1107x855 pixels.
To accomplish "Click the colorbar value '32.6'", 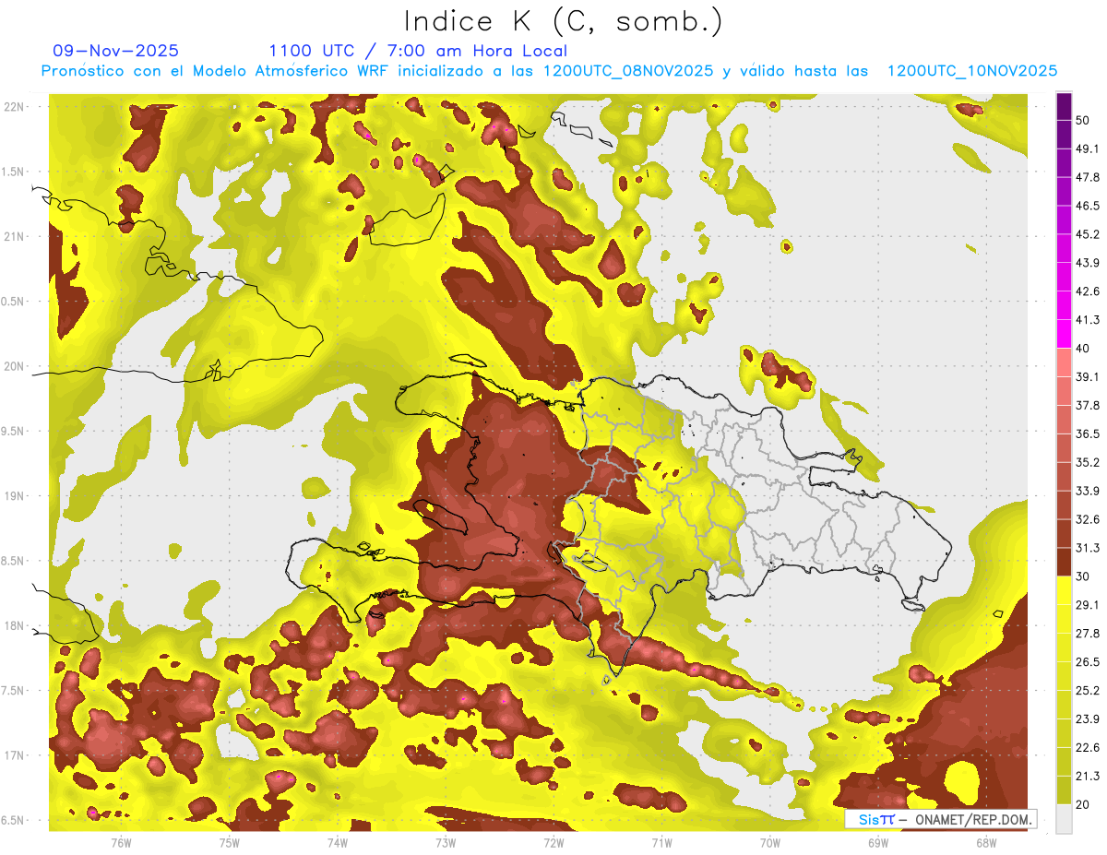I will point(1088,519).
